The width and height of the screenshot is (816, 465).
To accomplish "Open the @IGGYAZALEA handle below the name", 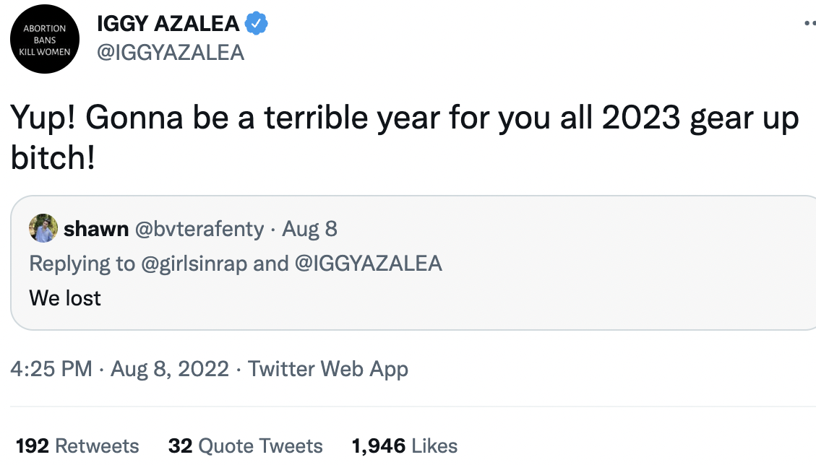I will coord(171,53).
